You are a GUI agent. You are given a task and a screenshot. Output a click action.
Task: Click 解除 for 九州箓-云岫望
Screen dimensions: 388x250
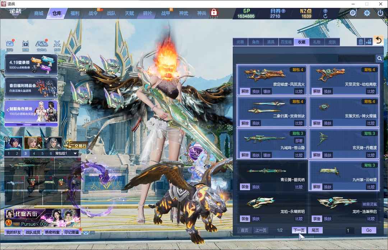tap(317, 187)
